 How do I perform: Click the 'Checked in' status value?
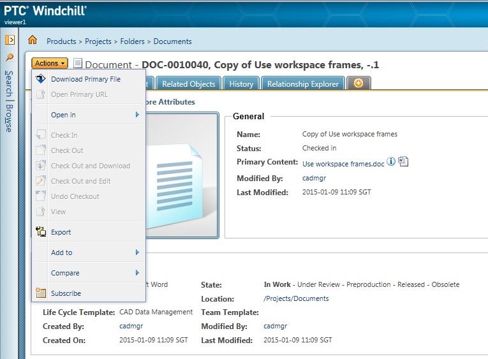tap(319, 148)
